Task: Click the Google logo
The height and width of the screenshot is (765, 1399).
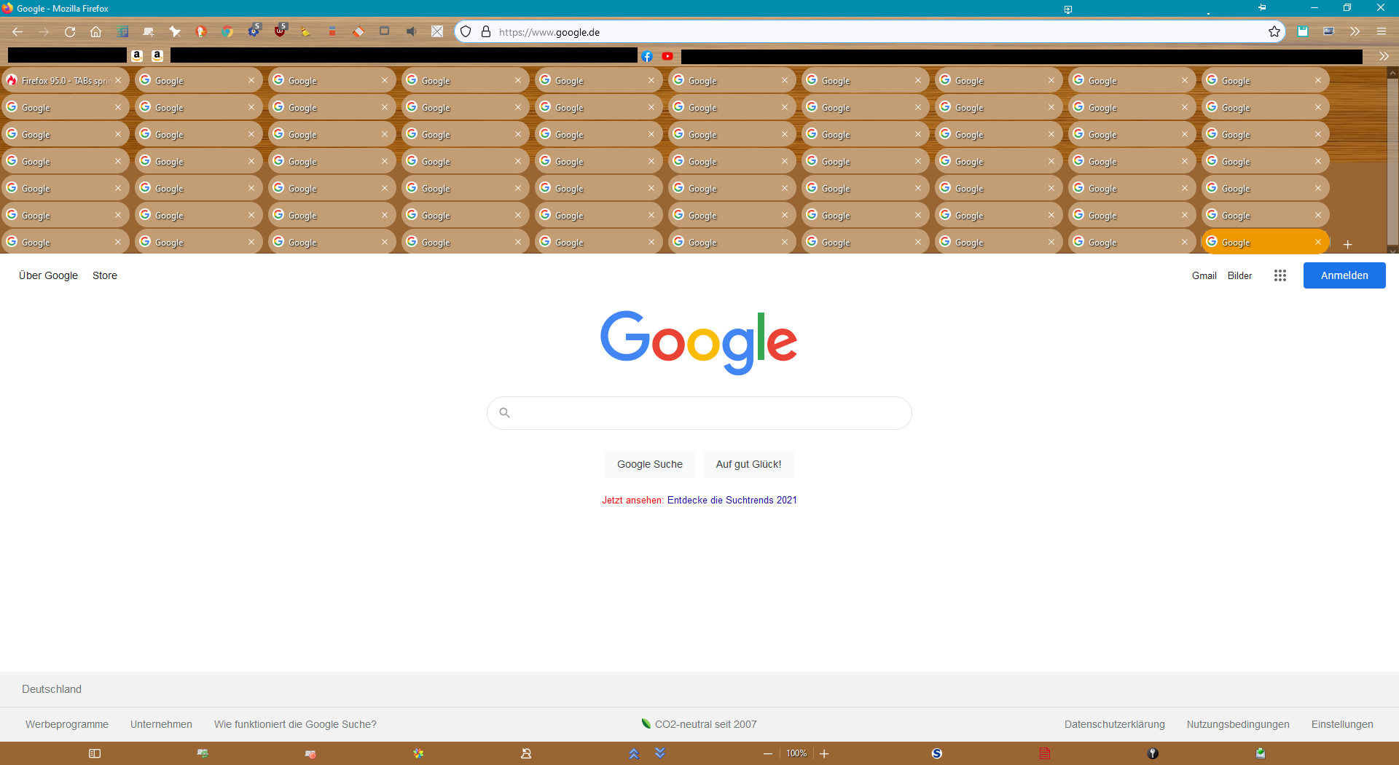Action: 699,342
